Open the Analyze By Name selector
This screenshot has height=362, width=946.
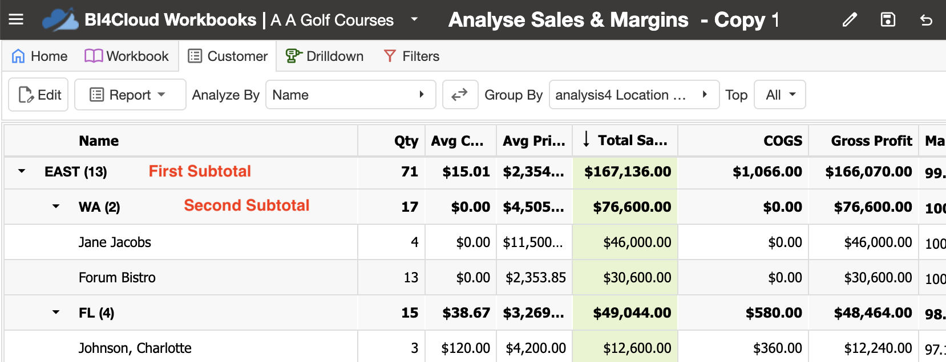tap(351, 94)
